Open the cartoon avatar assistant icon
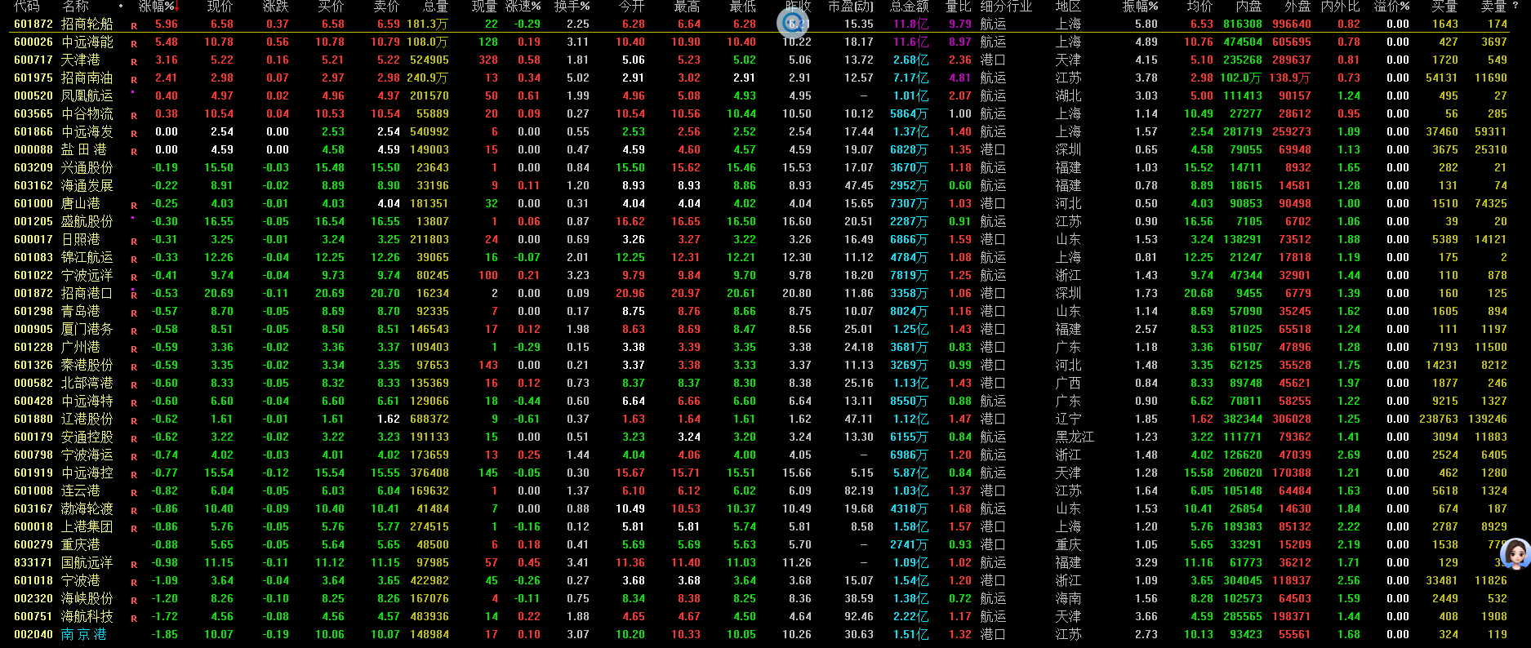Viewport: 1531px width, 648px height. tap(1515, 553)
